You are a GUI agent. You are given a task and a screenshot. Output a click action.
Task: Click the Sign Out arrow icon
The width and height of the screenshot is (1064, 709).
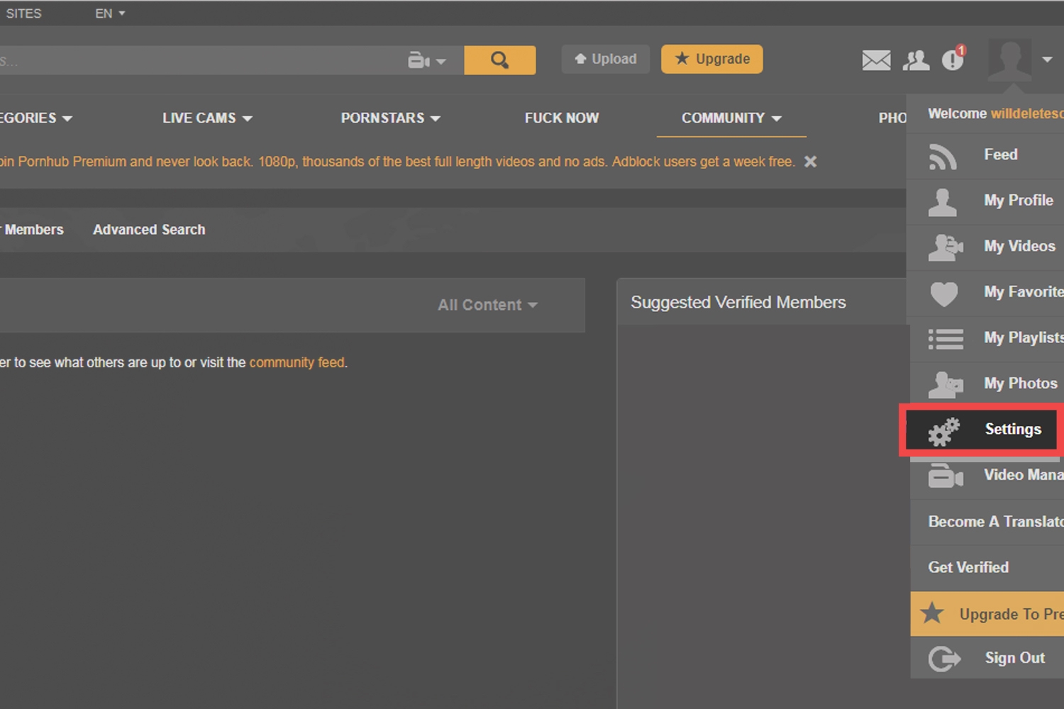pos(944,659)
